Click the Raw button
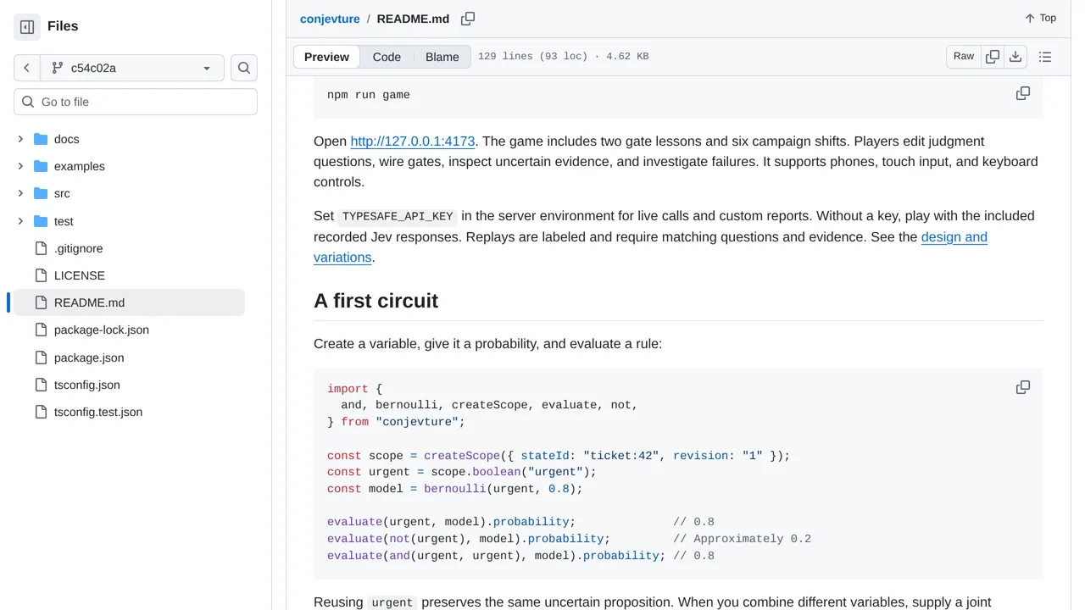The height and width of the screenshot is (610, 1085). (x=964, y=57)
